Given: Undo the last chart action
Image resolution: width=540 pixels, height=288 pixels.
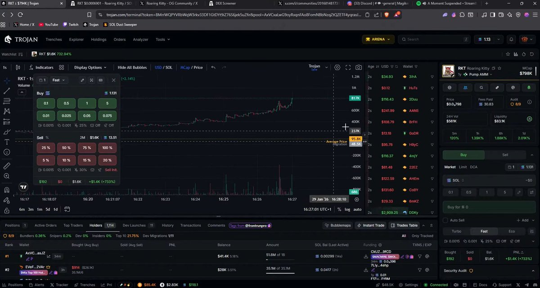Looking at the screenshot, I should [x=213, y=67].
